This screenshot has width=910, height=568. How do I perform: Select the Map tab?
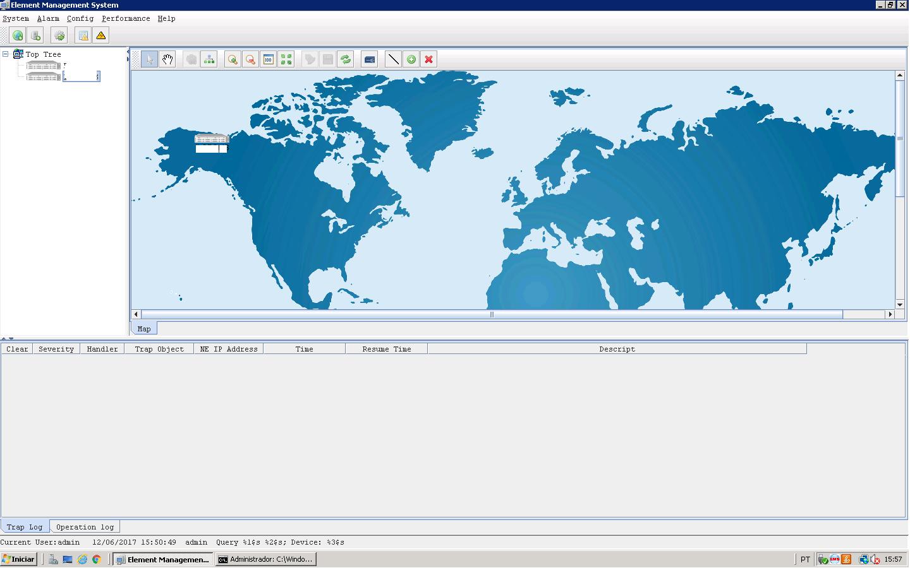(x=144, y=329)
